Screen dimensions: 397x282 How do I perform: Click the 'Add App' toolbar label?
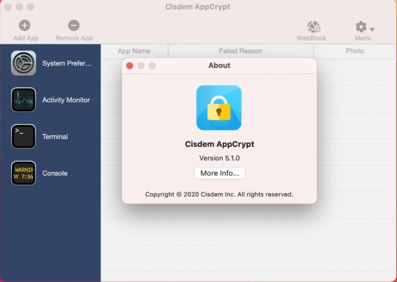pos(26,38)
